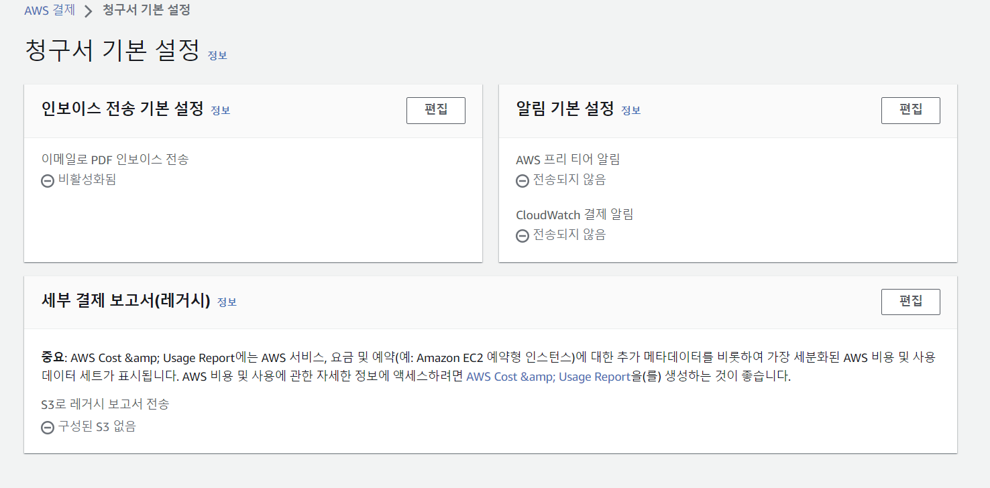The image size is (990, 488).
Task: Follow the AWS Cost & Usage Report hyperlink
Action: (548, 377)
